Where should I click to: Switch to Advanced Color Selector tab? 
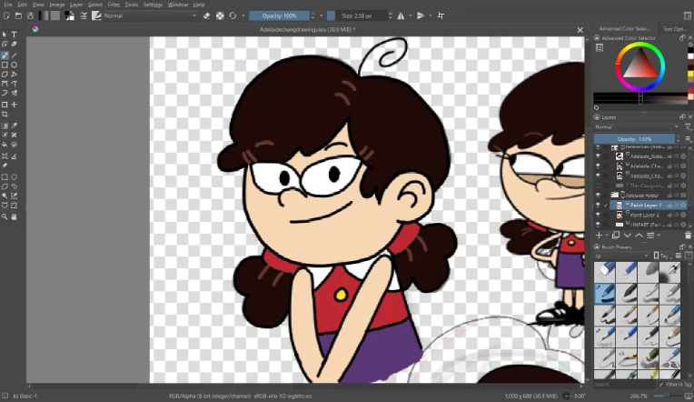point(625,29)
